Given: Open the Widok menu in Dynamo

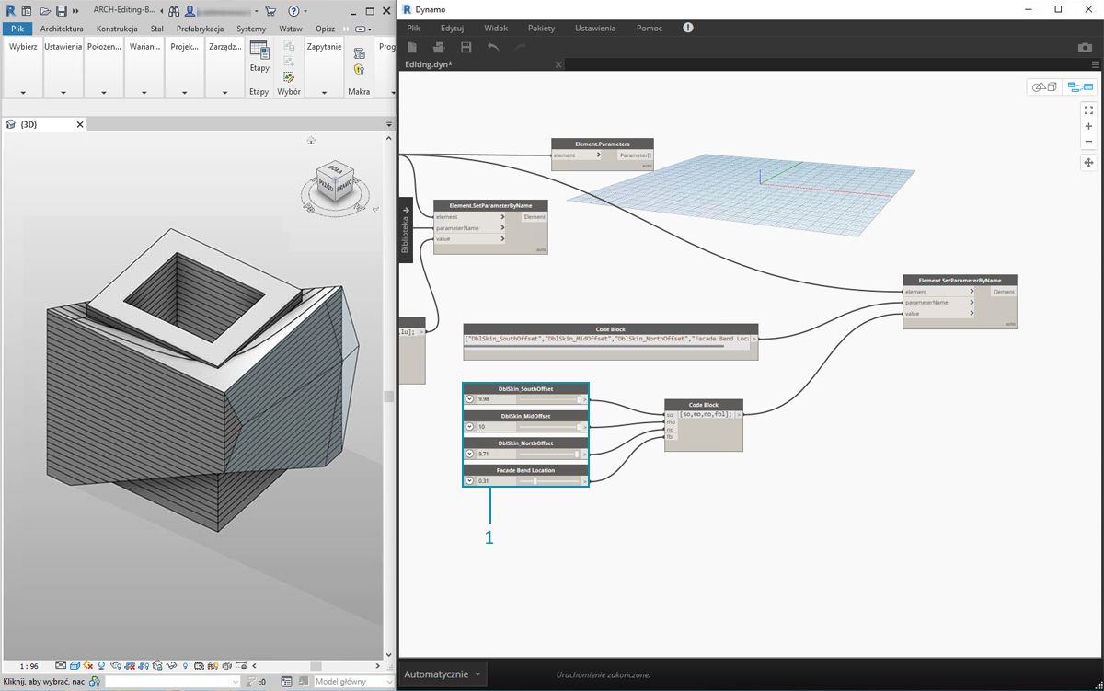Looking at the screenshot, I should click(x=496, y=29).
